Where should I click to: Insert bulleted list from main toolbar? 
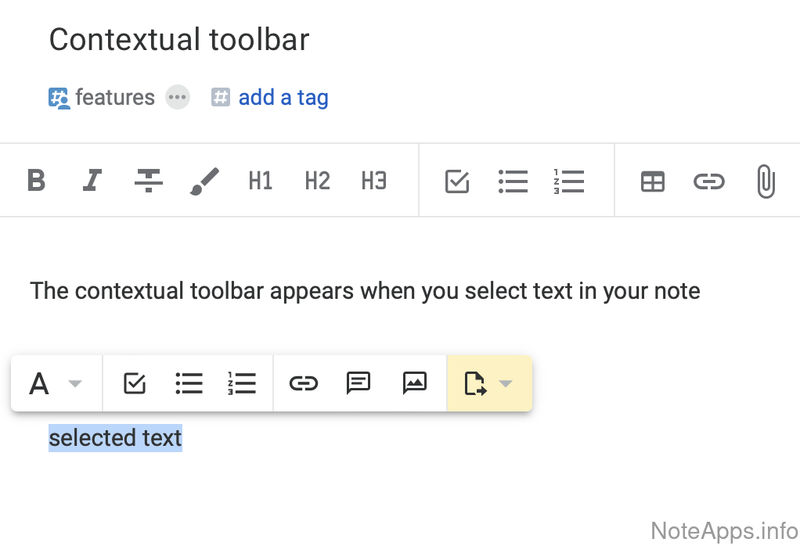click(513, 181)
